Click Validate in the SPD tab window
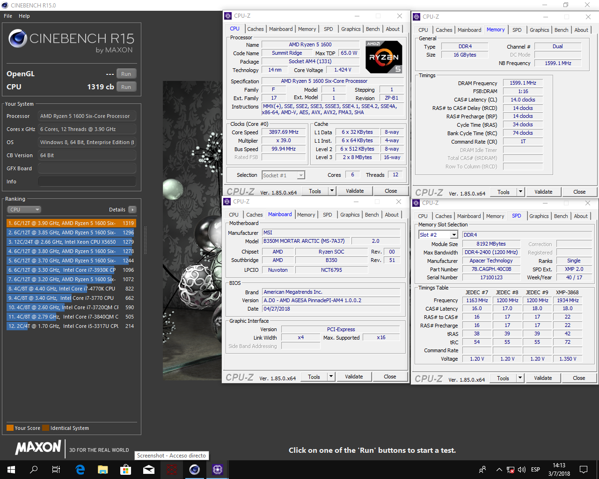599x479 pixels. [543, 378]
